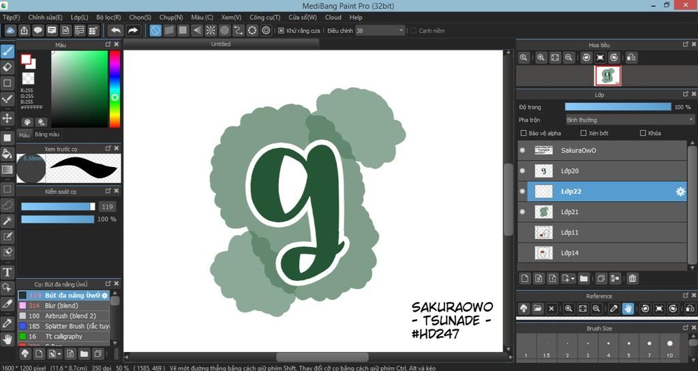
Task: Click the canvas vertical scrollbar
Action: pyautogui.click(x=509, y=201)
